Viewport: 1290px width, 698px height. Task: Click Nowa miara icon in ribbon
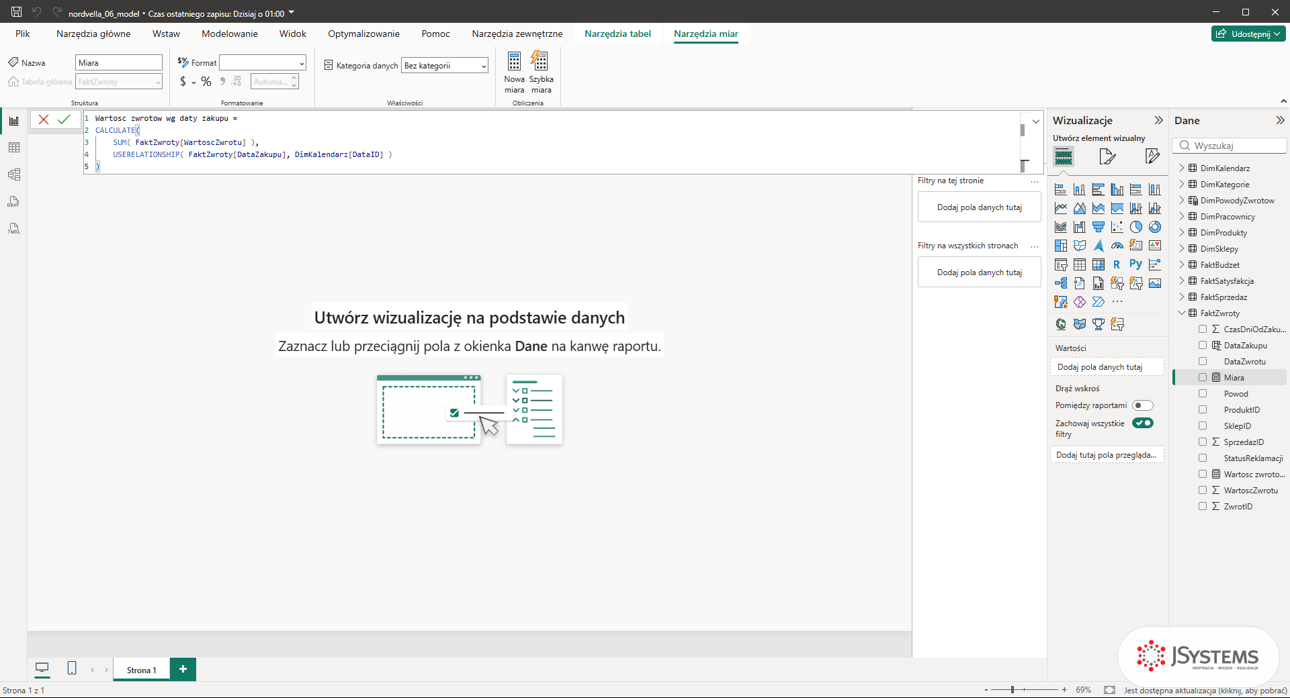point(514,72)
